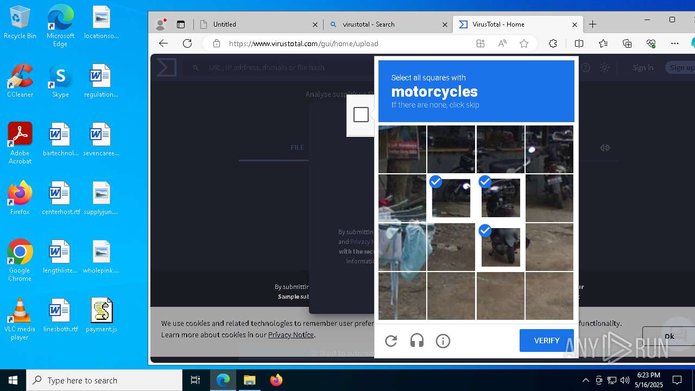Screen dimensions: 695x391
Task: Select the VLC media player desktop icon
Action: point(20,319)
